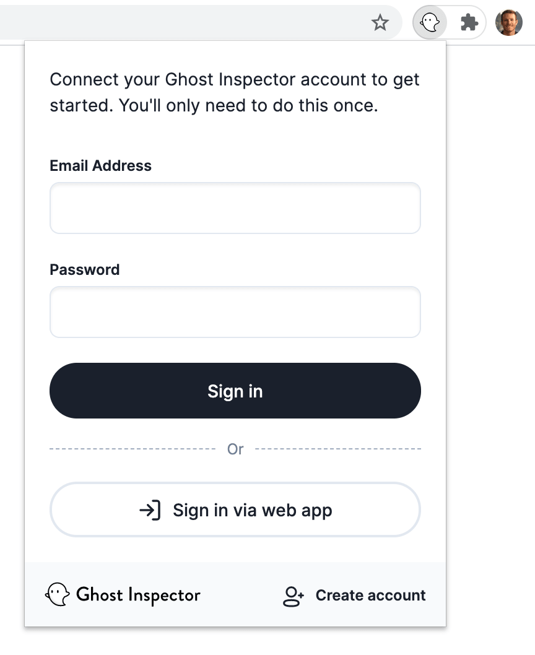Click the Or divider text
Viewport: 535px width, 655px height.
pyautogui.click(x=235, y=449)
